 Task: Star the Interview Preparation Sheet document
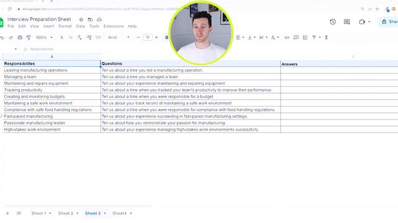[81, 19]
